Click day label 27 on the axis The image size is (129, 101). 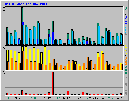pos(106,98)
